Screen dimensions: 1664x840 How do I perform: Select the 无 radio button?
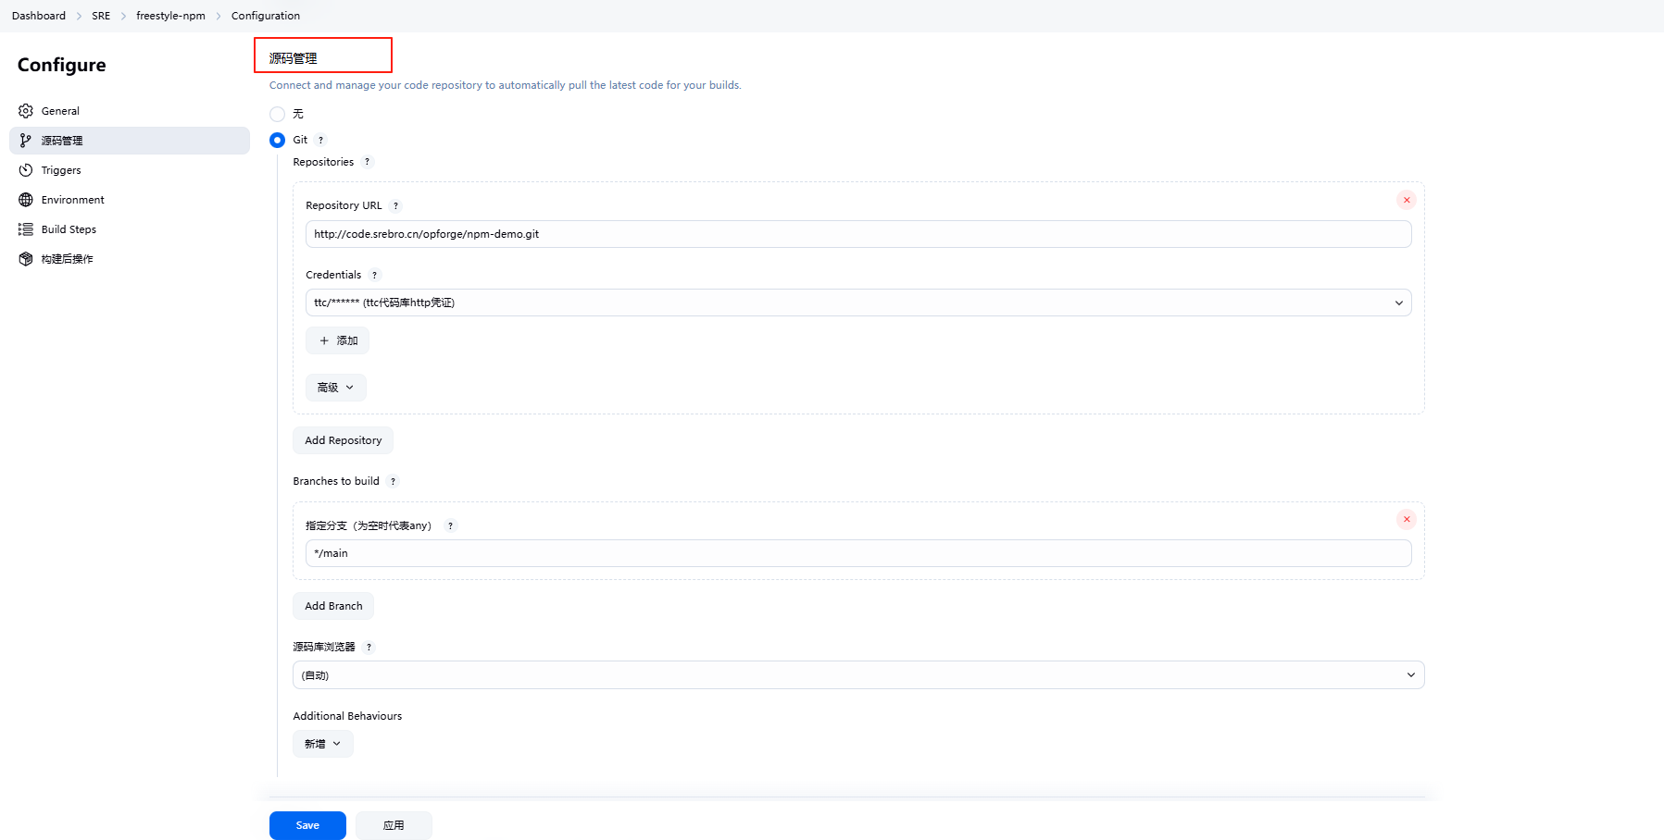pos(277,114)
